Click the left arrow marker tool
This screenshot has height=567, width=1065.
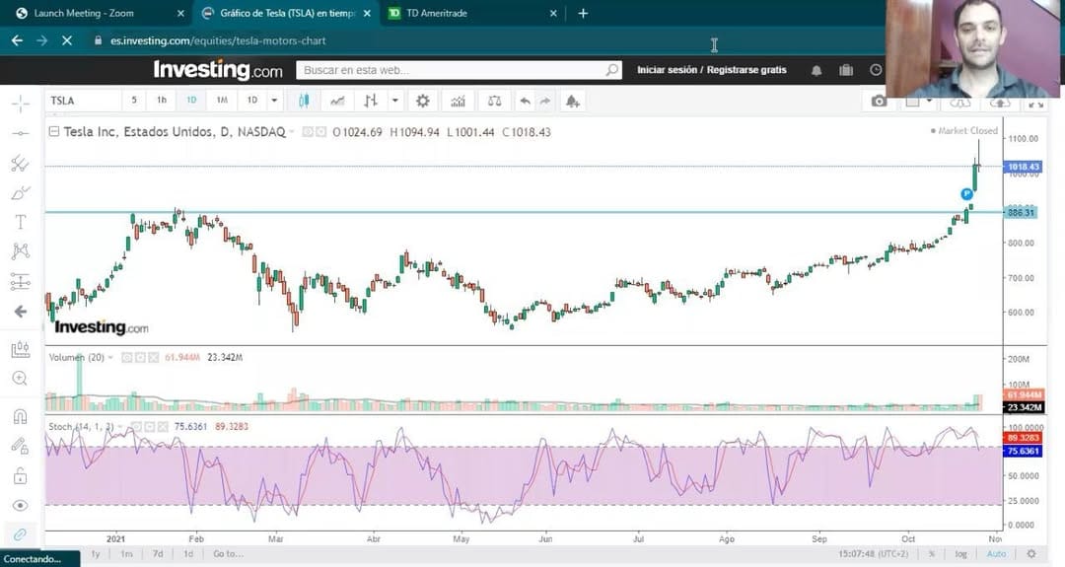pyautogui.click(x=21, y=311)
